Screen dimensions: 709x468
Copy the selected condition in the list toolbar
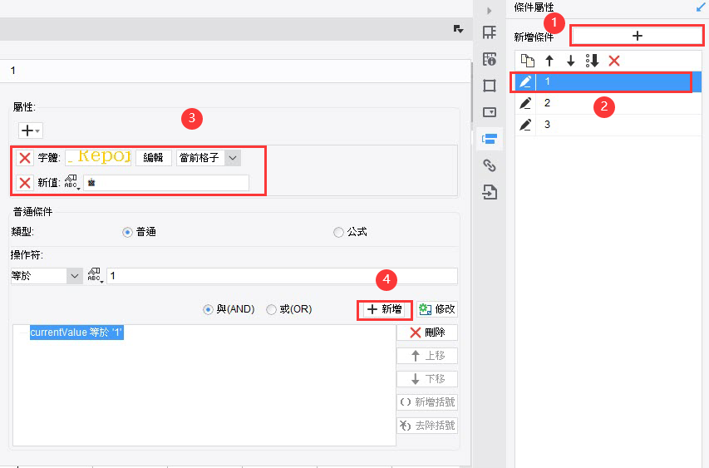click(x=527, y=61)
